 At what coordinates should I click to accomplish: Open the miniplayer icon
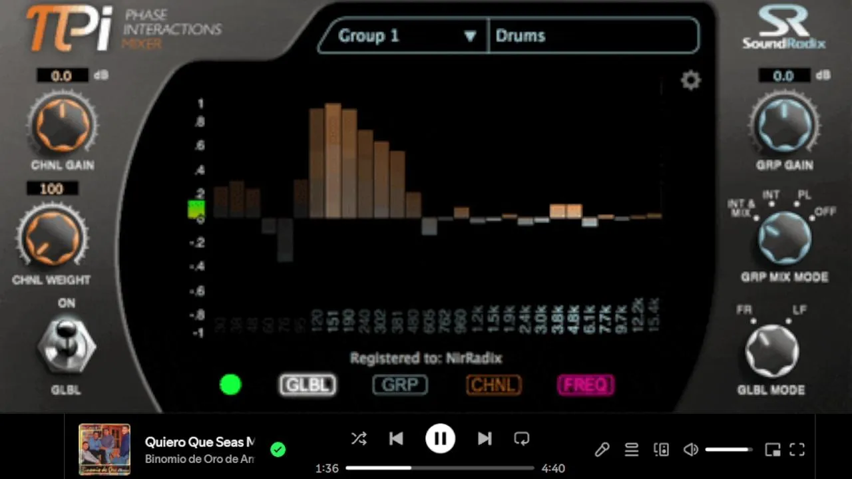click(x=773, y=450)
